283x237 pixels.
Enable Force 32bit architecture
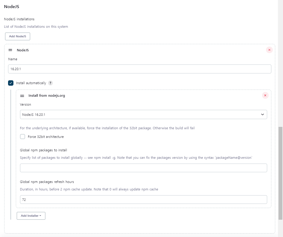tap(23, 137)
